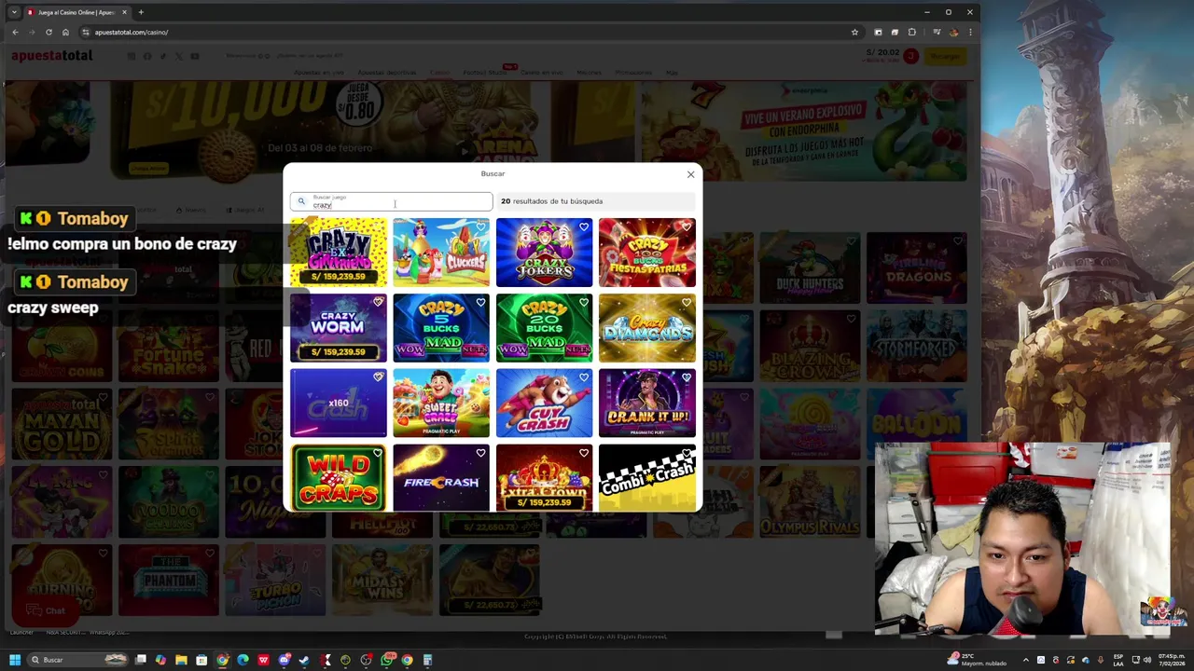Open WhatsApp from the taskbar
This screenshot has height=671, width=1194.
click(386, 660)
